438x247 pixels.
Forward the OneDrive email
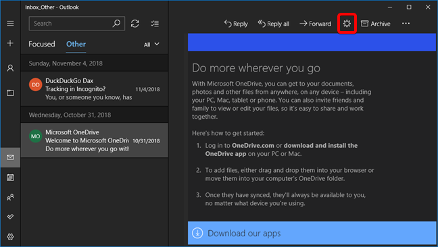click(x=315, y=24)
